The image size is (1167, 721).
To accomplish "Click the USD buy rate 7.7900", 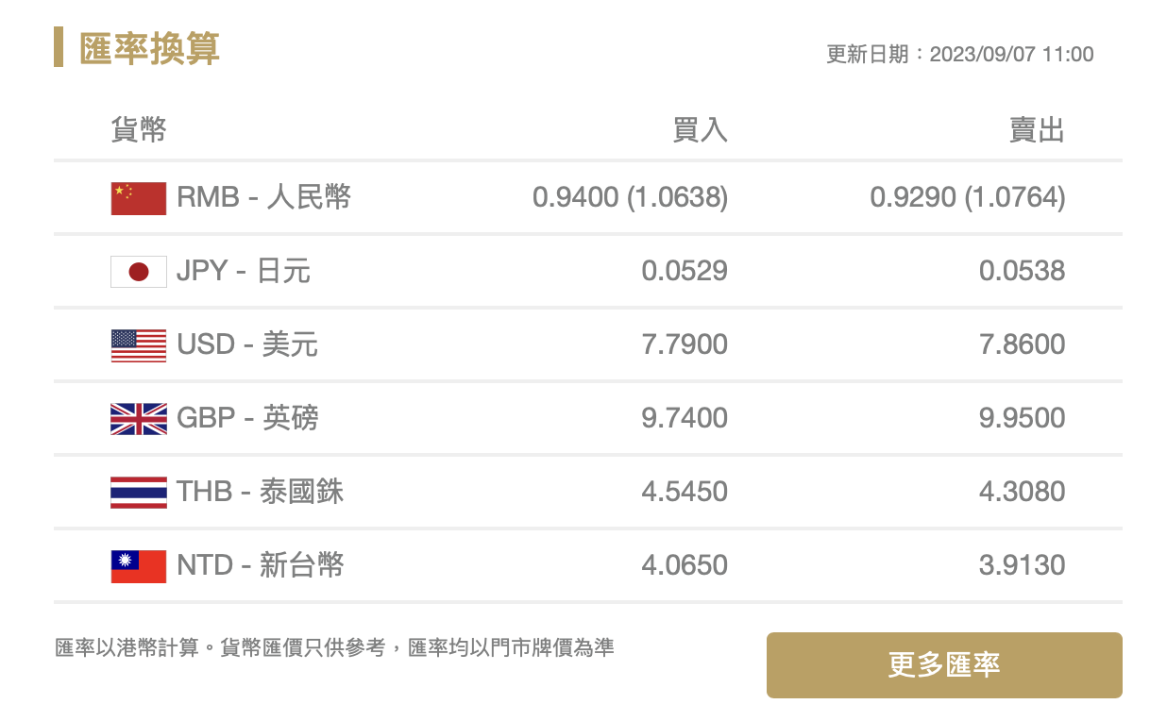I will pyautogui.click(x=685, y=344).
